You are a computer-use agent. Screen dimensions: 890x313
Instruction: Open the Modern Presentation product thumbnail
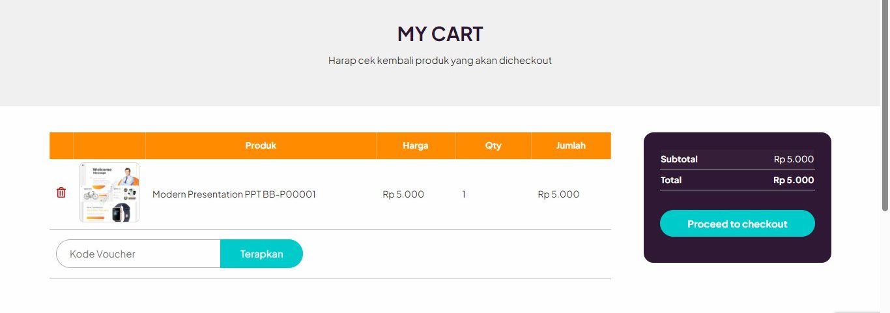(109, 193)
